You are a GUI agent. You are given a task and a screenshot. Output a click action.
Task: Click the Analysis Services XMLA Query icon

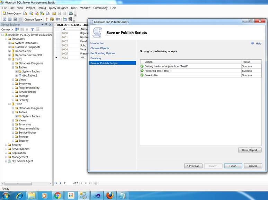[x=42, y=13]
